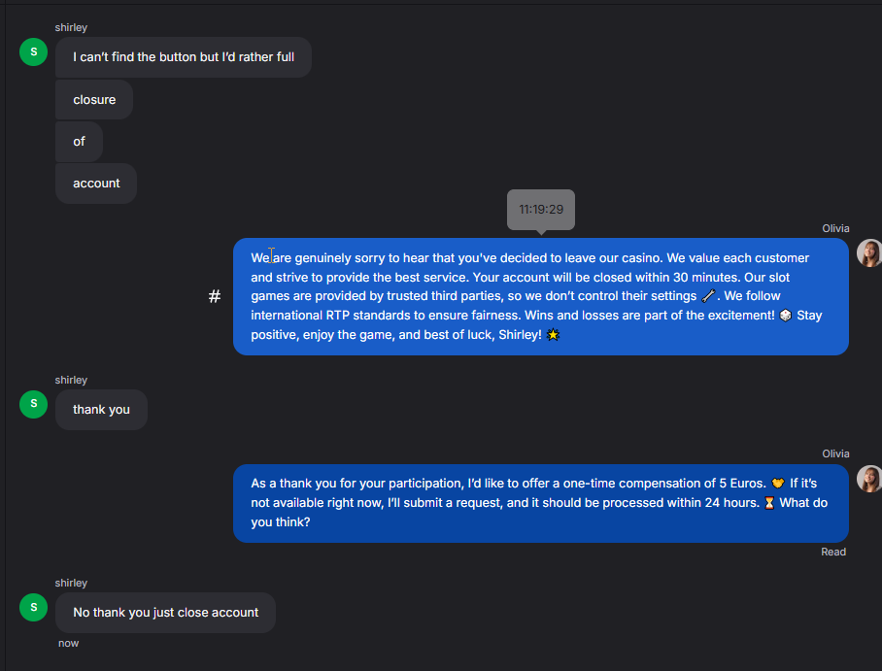Click the 'now' timestamp below the last message

pyautogui.click(x=68, y=643)
